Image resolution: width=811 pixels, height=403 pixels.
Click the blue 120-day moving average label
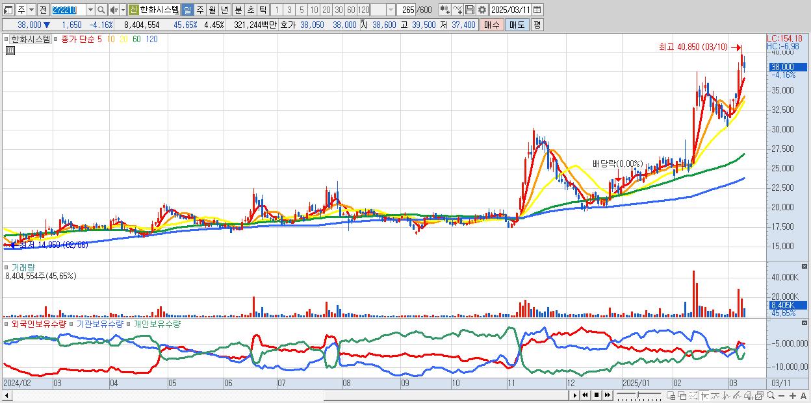tap(151, 39)
